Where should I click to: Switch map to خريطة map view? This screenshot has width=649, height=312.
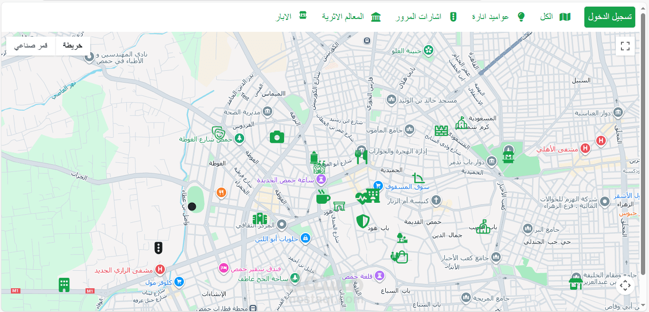[x=73, y=46]
